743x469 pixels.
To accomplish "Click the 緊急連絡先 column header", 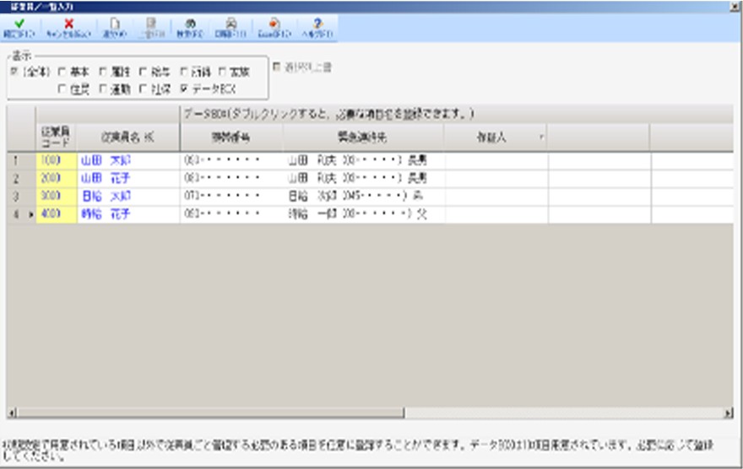I will pyautogui.click(x=362, y=137).
